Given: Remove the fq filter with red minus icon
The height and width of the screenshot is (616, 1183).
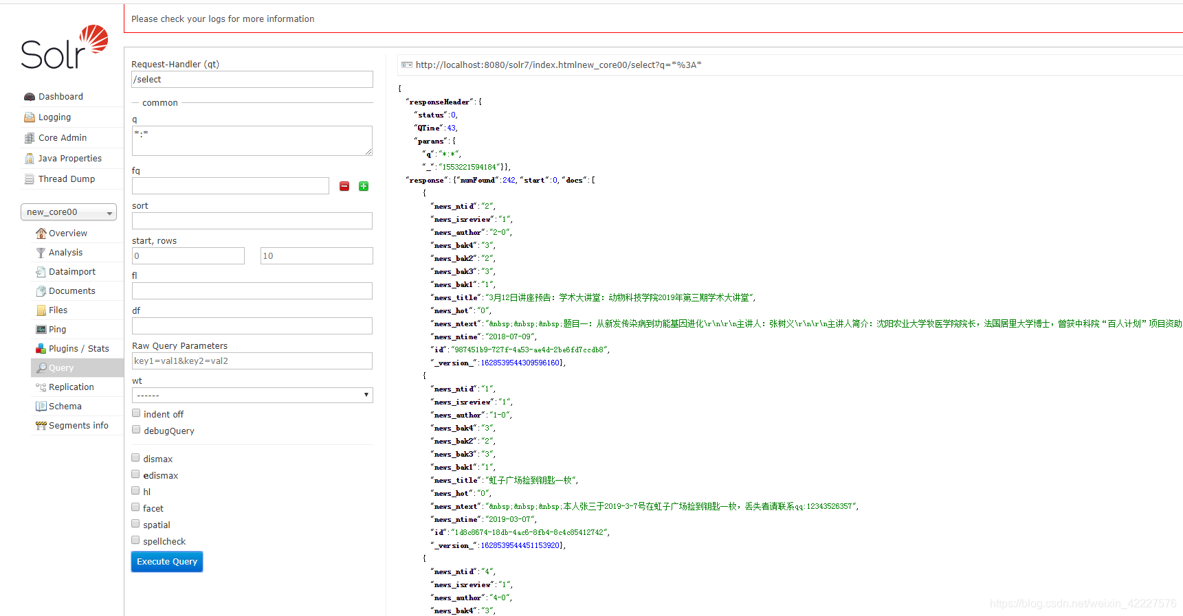Looking at the screenshot, I should pyautogui.click(x=344, y=186).
